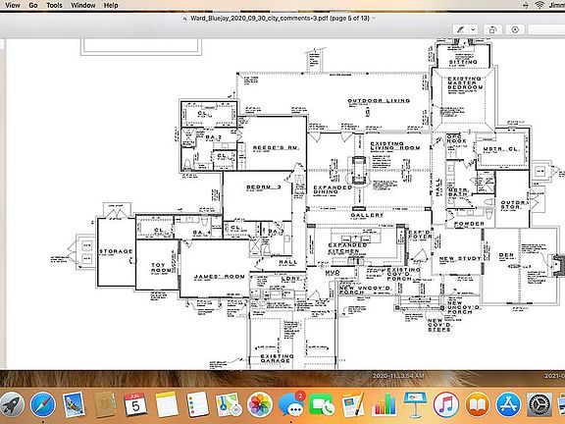Click the DEN room label
The image size is (565, 424).
(506, 255)
